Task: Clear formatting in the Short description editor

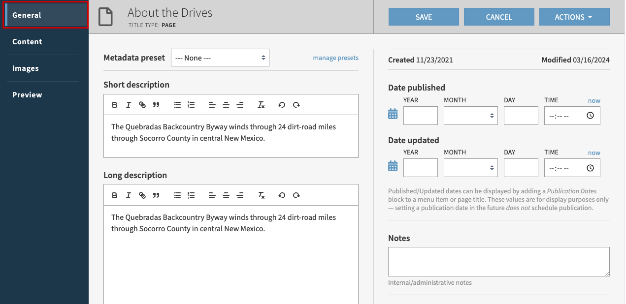Action: pyautogui.click(x=261, y=104)
